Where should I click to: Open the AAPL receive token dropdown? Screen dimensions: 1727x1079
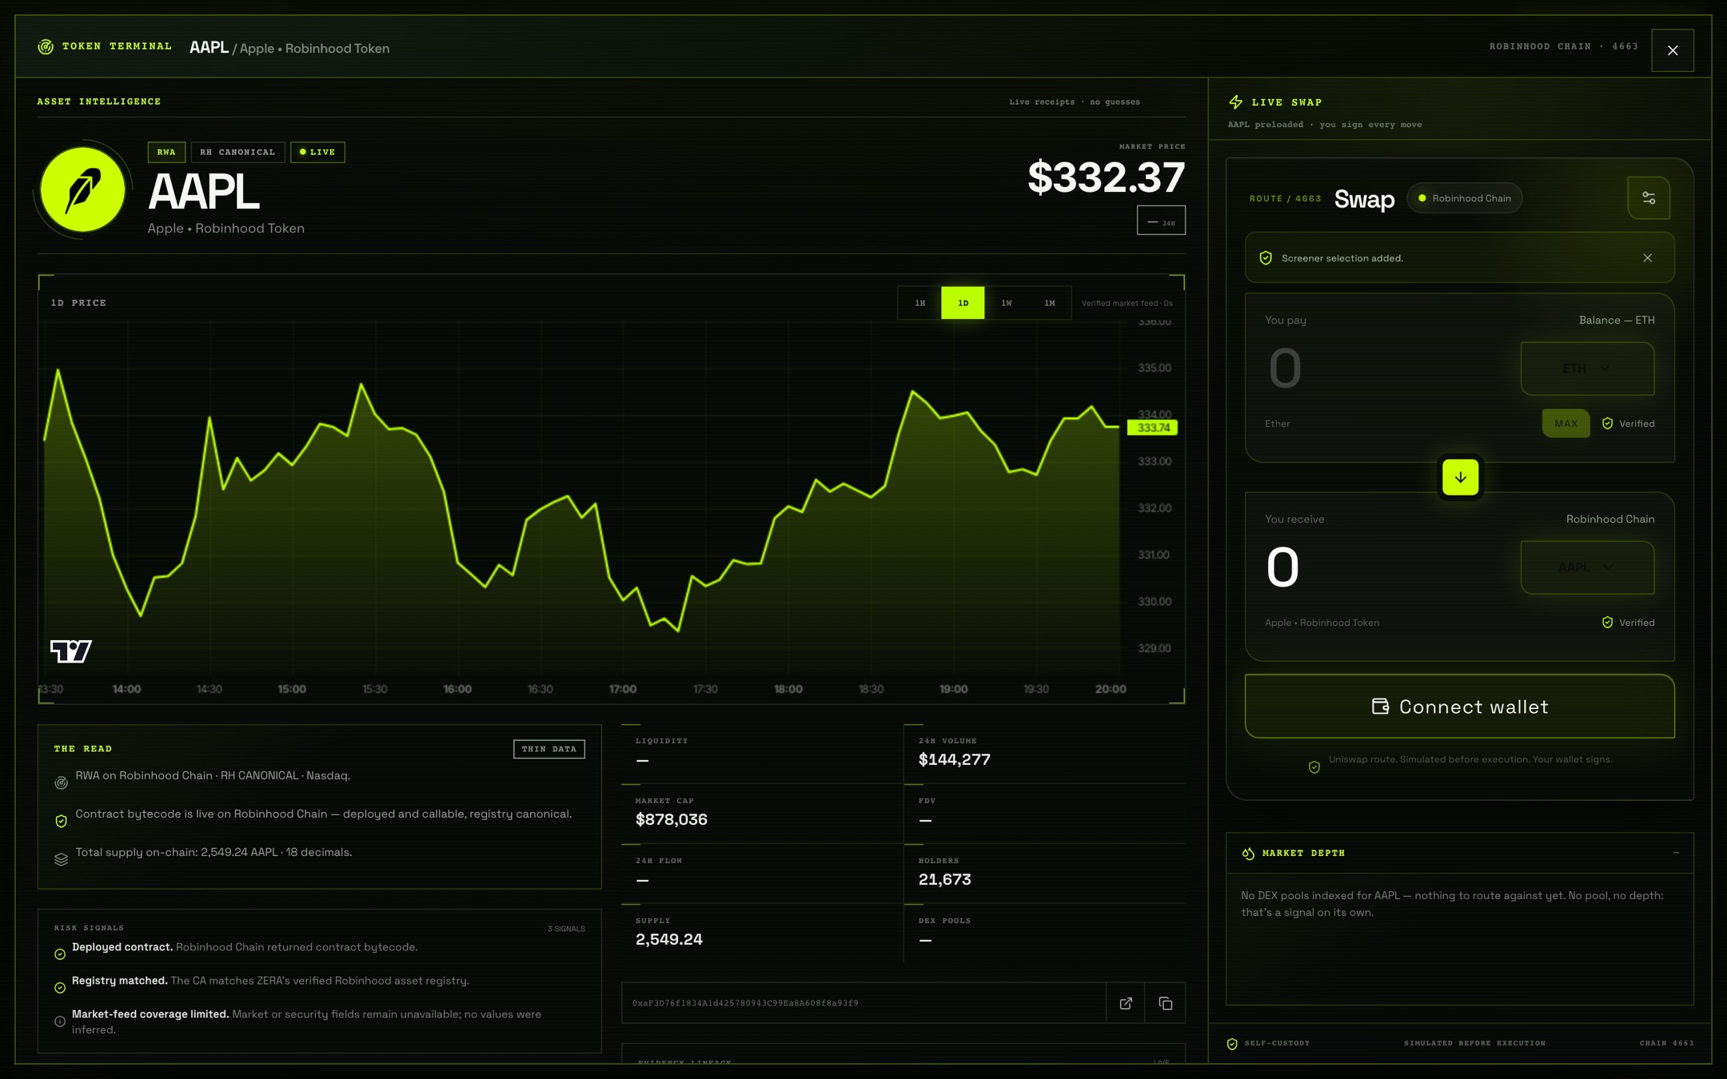pyautogui.click(x=1587, y=567)
